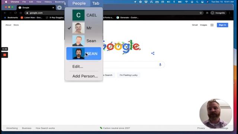Click the webcam video bubble
238x134 pixels.
point(216,114)
